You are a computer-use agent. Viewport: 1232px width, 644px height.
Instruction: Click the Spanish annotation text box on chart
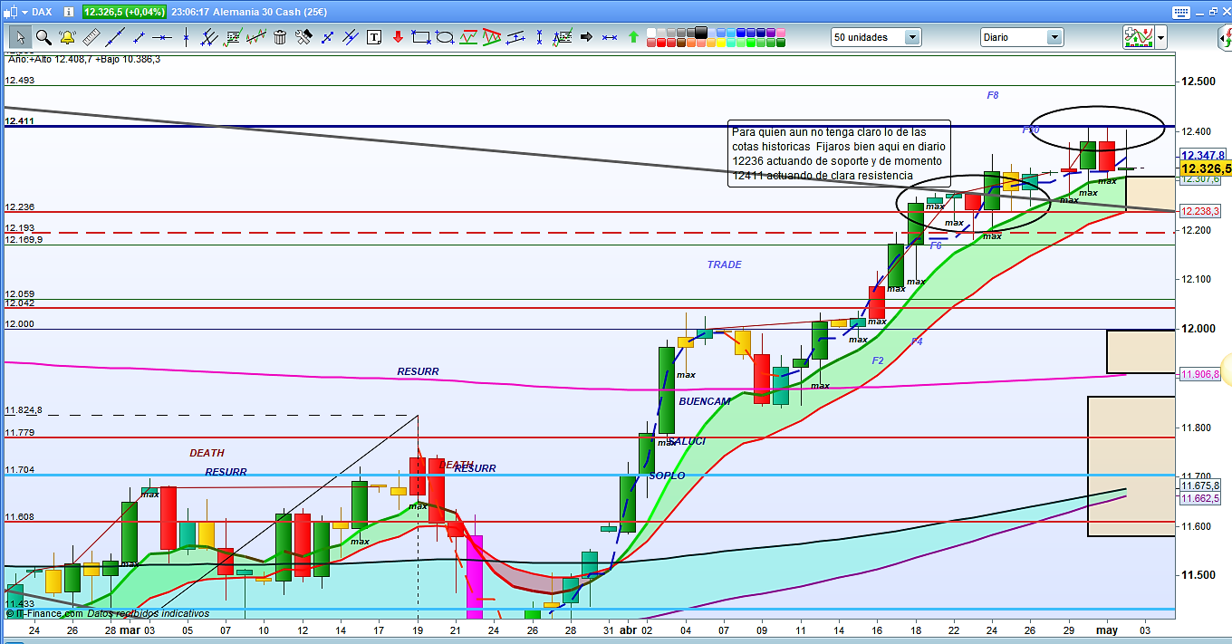point(839,153)
